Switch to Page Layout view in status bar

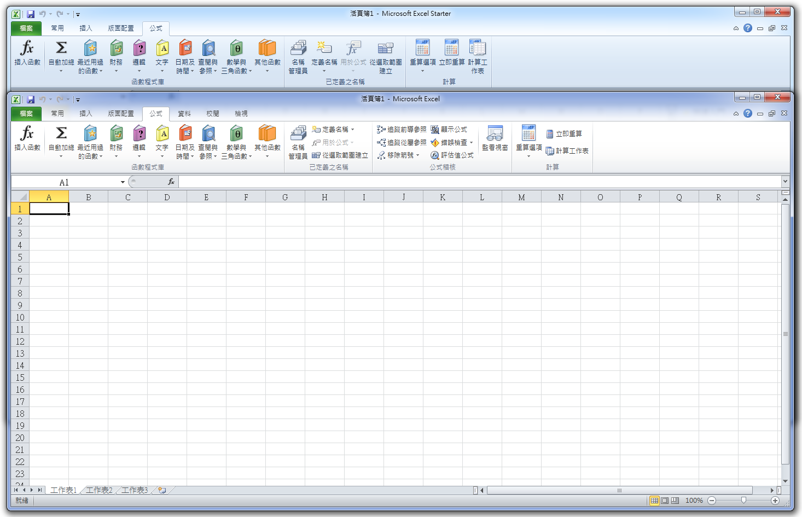(665, 501)
